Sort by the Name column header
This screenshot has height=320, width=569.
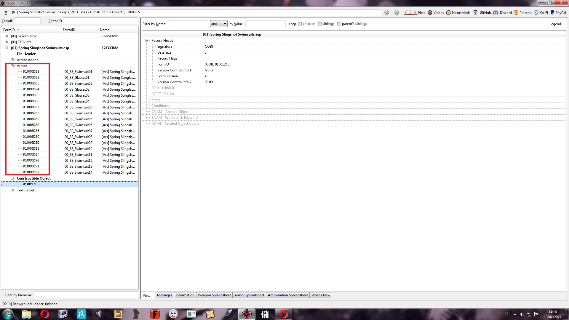click(x=118, y=30)
